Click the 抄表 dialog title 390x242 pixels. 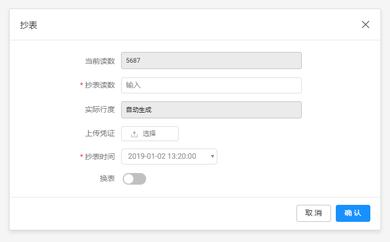tap(29, 25)
